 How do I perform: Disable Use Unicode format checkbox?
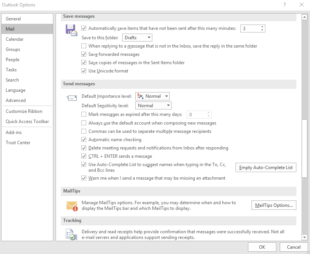84,71
